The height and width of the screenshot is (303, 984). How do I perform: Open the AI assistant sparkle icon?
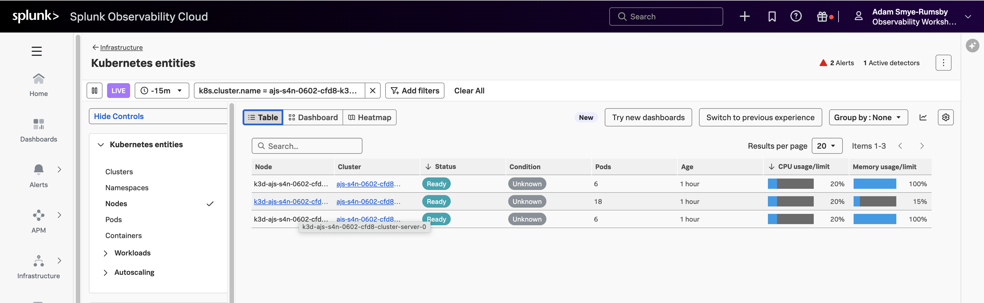pos(972,46)
